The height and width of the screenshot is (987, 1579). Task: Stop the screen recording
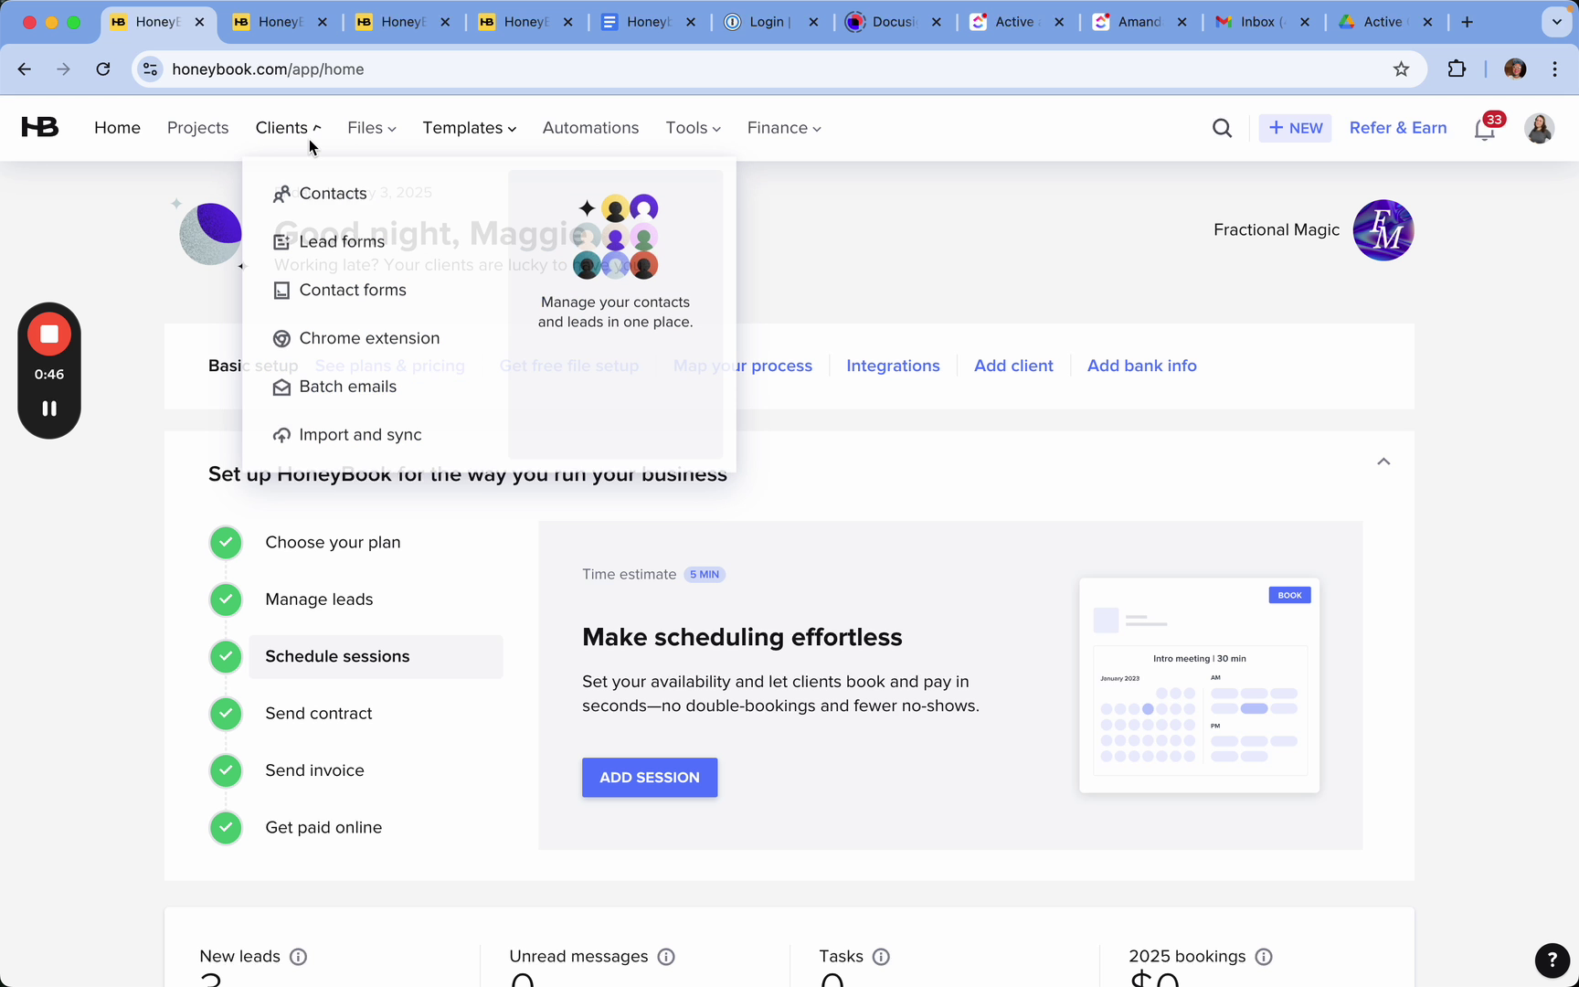coord(49,334)
